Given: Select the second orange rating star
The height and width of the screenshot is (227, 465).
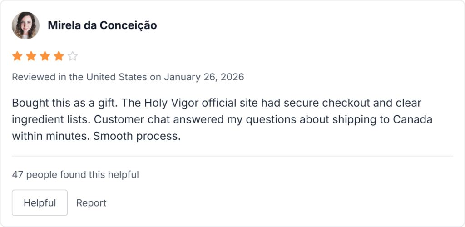Looking at the screenshot, I should click(x=31, y=56).
